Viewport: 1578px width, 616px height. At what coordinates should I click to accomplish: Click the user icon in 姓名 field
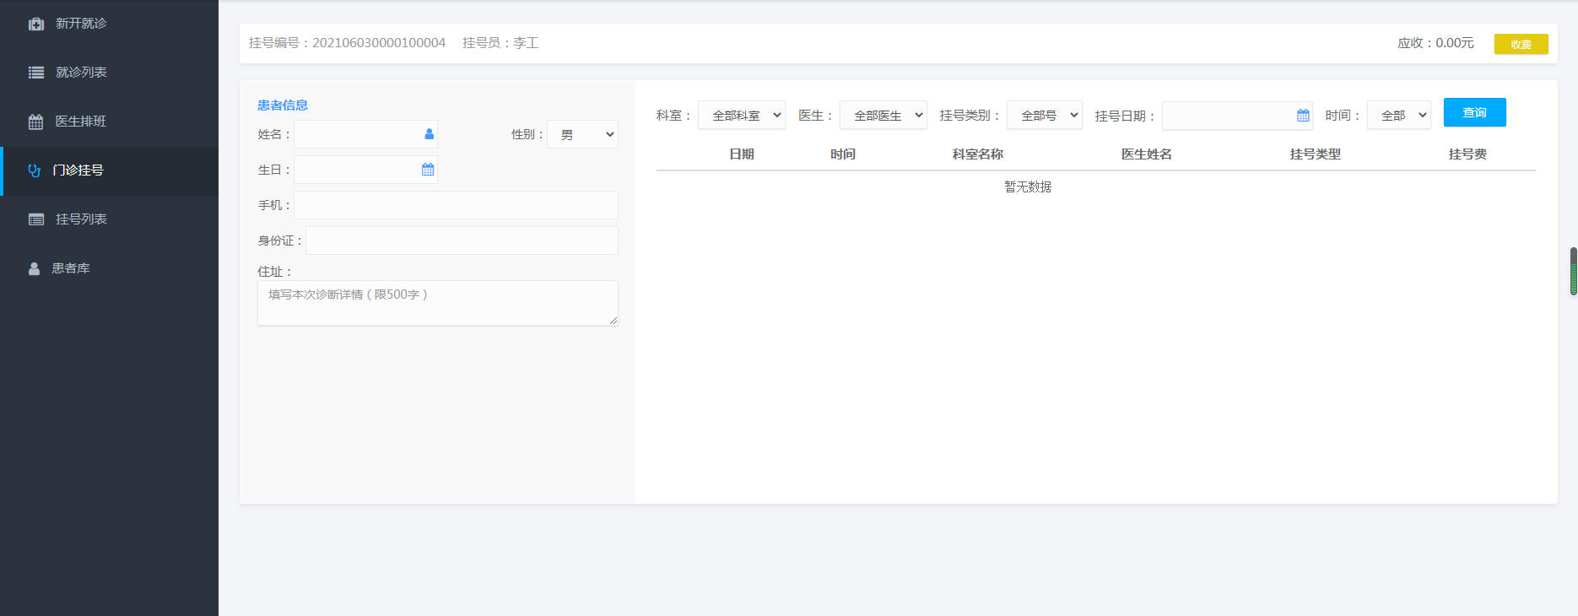click(429, 134)
